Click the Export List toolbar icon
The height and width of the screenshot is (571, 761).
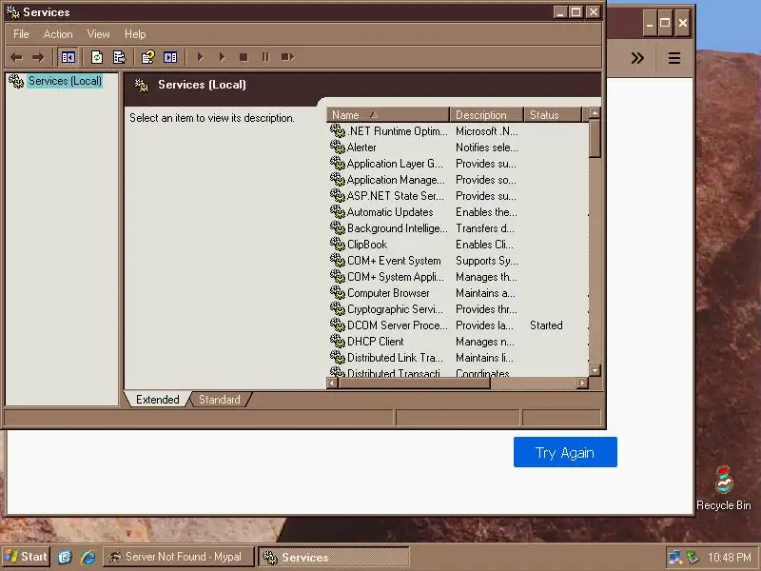pyautogui.click(x=120, y=57)
